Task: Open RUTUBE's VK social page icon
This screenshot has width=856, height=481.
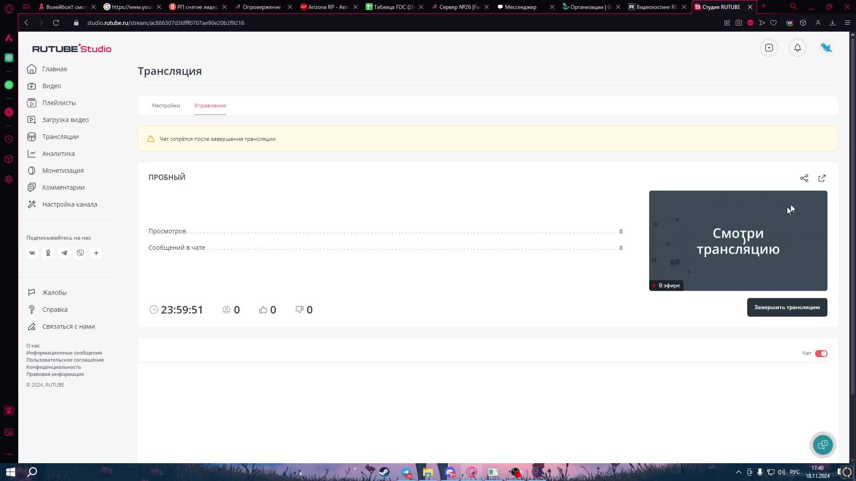Action: click(32, 253)
